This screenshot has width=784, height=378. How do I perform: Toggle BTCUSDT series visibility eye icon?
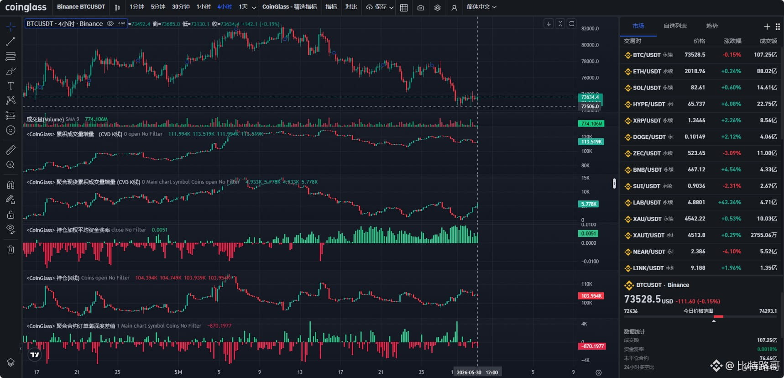110,23
